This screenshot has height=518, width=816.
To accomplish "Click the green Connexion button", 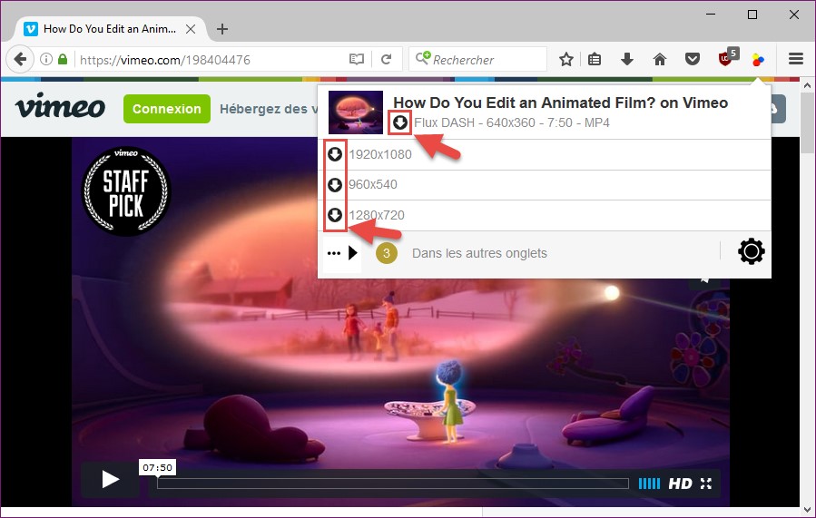I will [x=166, y=109].
